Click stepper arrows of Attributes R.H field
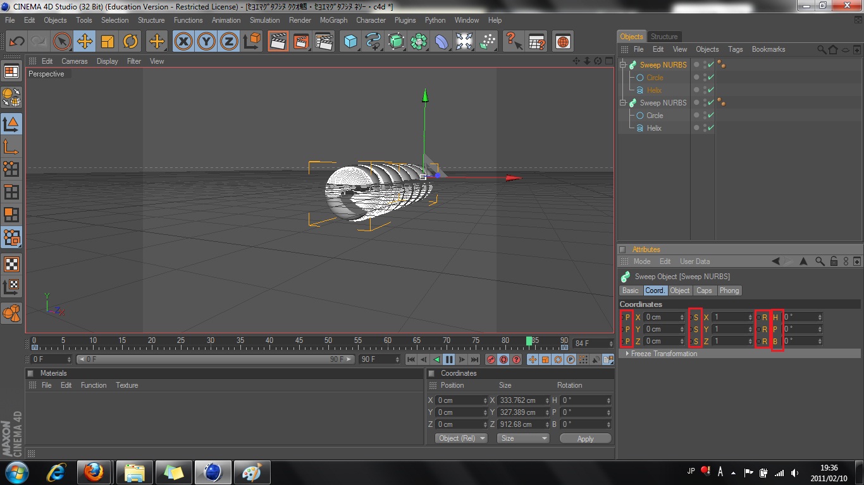 coord(820,317)
